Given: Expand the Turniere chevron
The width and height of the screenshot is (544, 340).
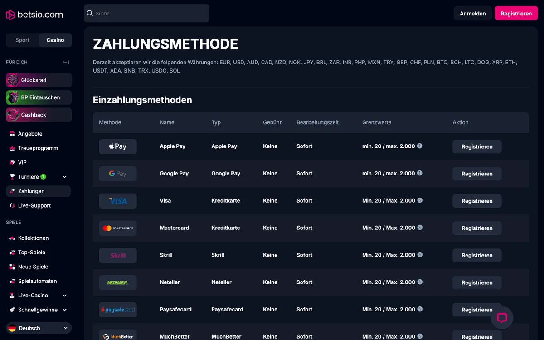Looking at the screenshot, I should point(64,177).
